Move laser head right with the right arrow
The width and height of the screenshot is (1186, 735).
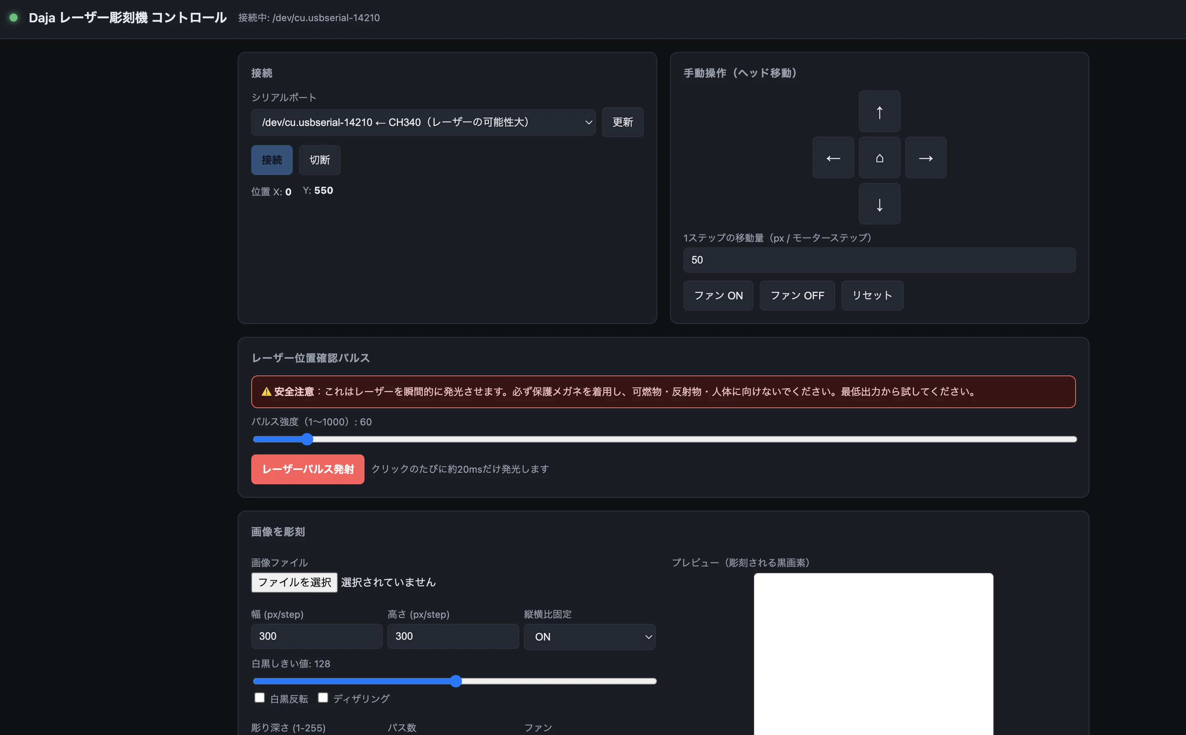point(925,157)
